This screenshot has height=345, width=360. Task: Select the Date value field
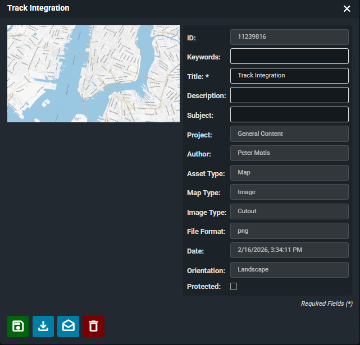[x=289, y=250]
